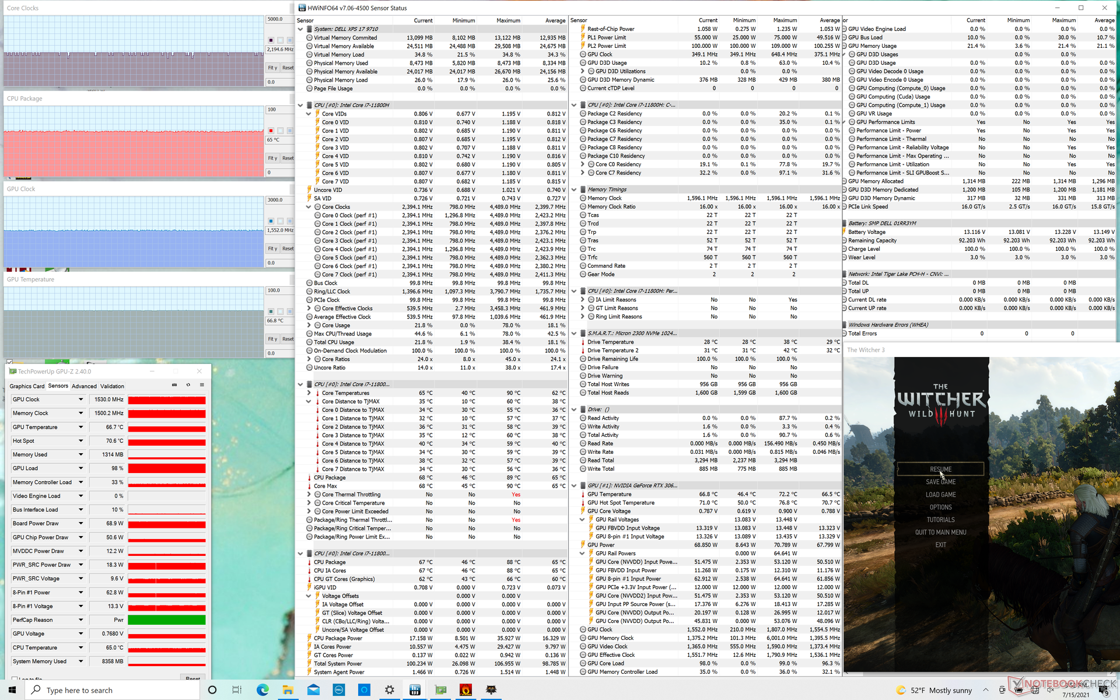Screen dimensions: 1120x700
Task: Open the GPU Load sensor dropdown
Action: pyautogui.click(x=81, y=468)
